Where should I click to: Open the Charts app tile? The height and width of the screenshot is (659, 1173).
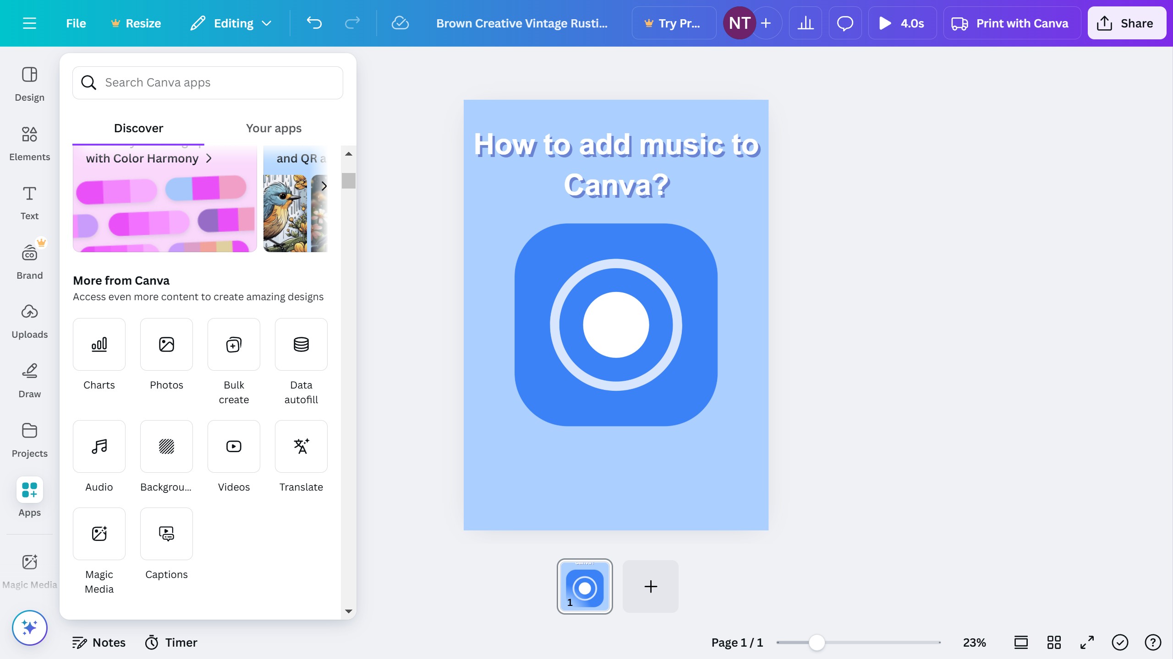[99, 344]
